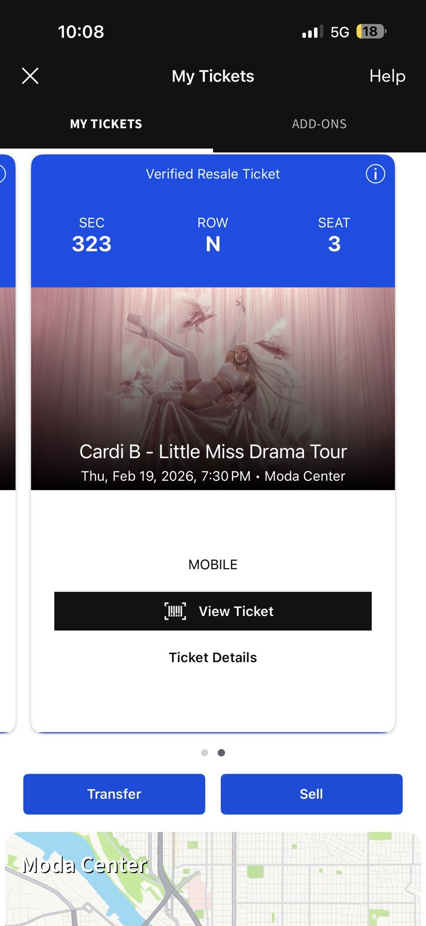
Task: Tap the barcode icon on View Ticket
Action: [175, 611]
